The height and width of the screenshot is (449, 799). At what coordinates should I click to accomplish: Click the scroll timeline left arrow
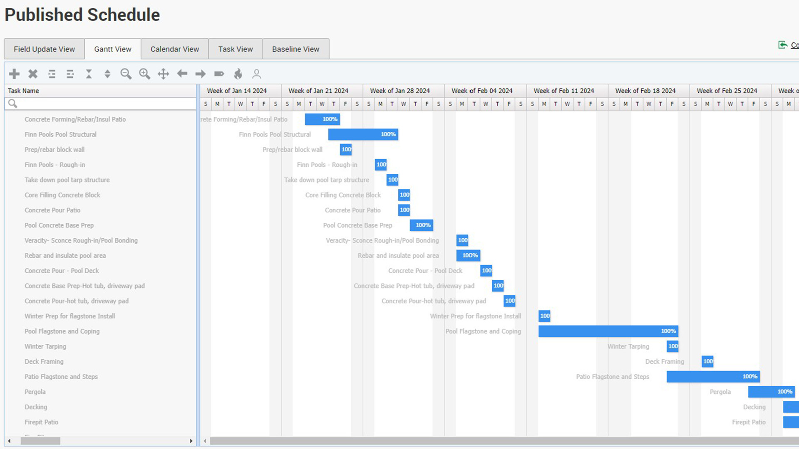click(182, 74)
